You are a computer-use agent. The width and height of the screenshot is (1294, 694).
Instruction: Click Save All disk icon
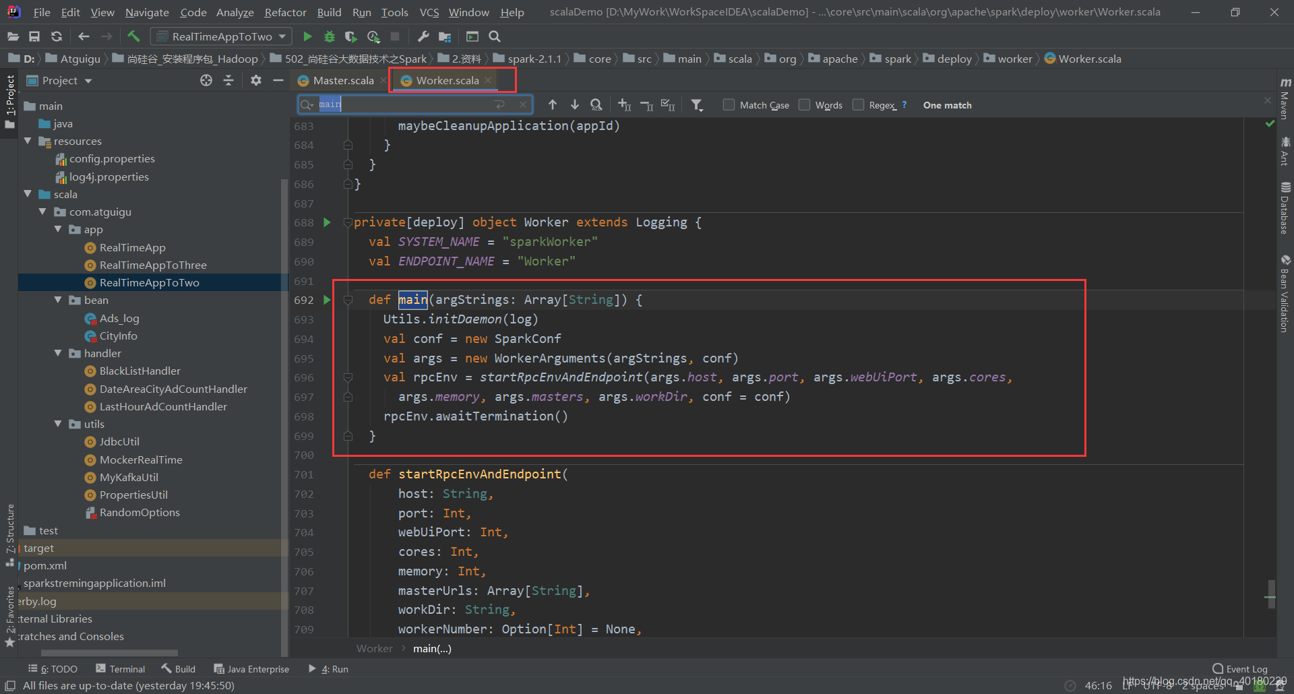click(34, 36)
